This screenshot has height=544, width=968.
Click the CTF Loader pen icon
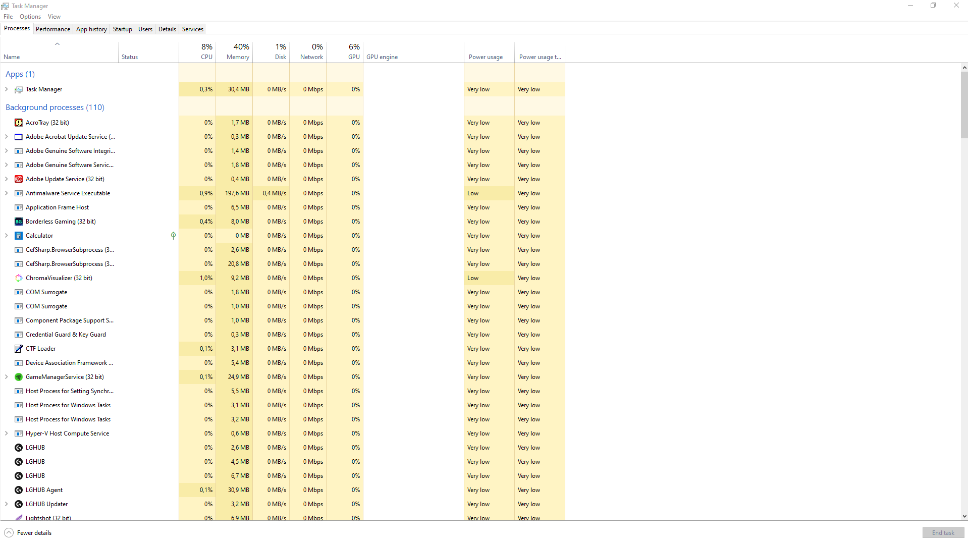pos(19,349)
